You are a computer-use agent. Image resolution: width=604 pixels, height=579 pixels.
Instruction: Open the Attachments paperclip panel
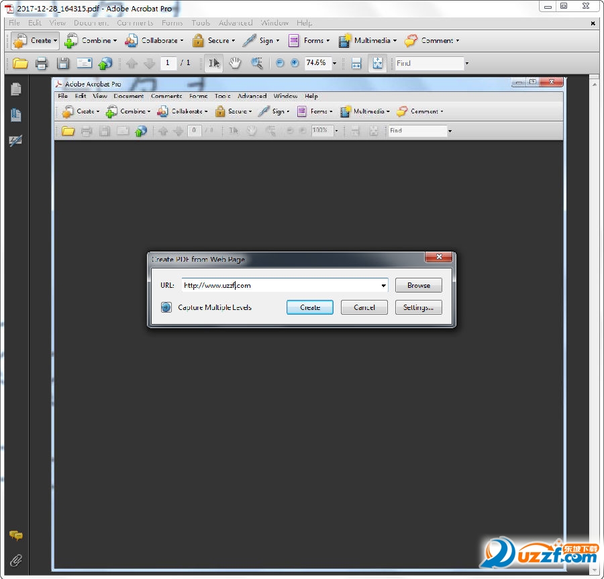click(16, 560)
